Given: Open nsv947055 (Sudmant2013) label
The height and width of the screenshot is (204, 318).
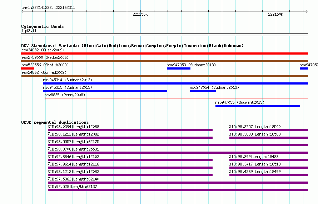Looking at the screenshot, I should tap(240, 102).
